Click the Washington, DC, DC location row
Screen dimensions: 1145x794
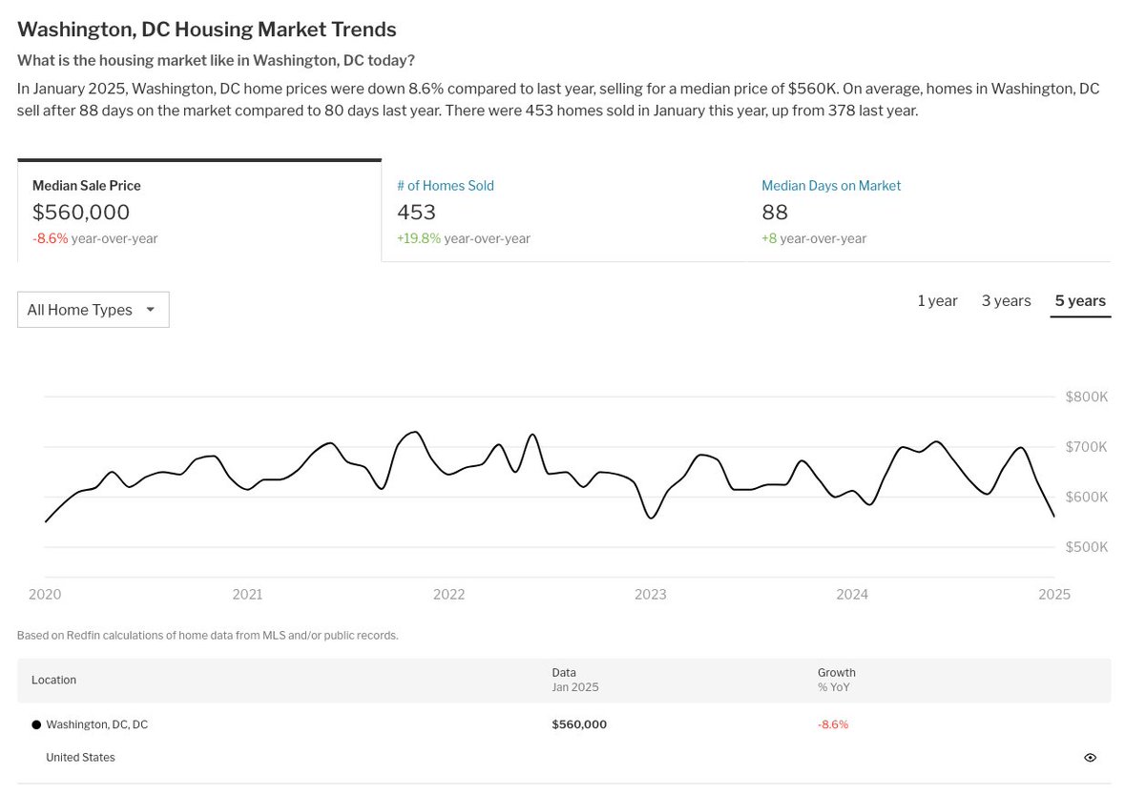pyautogui.click(x=96, y=724)
